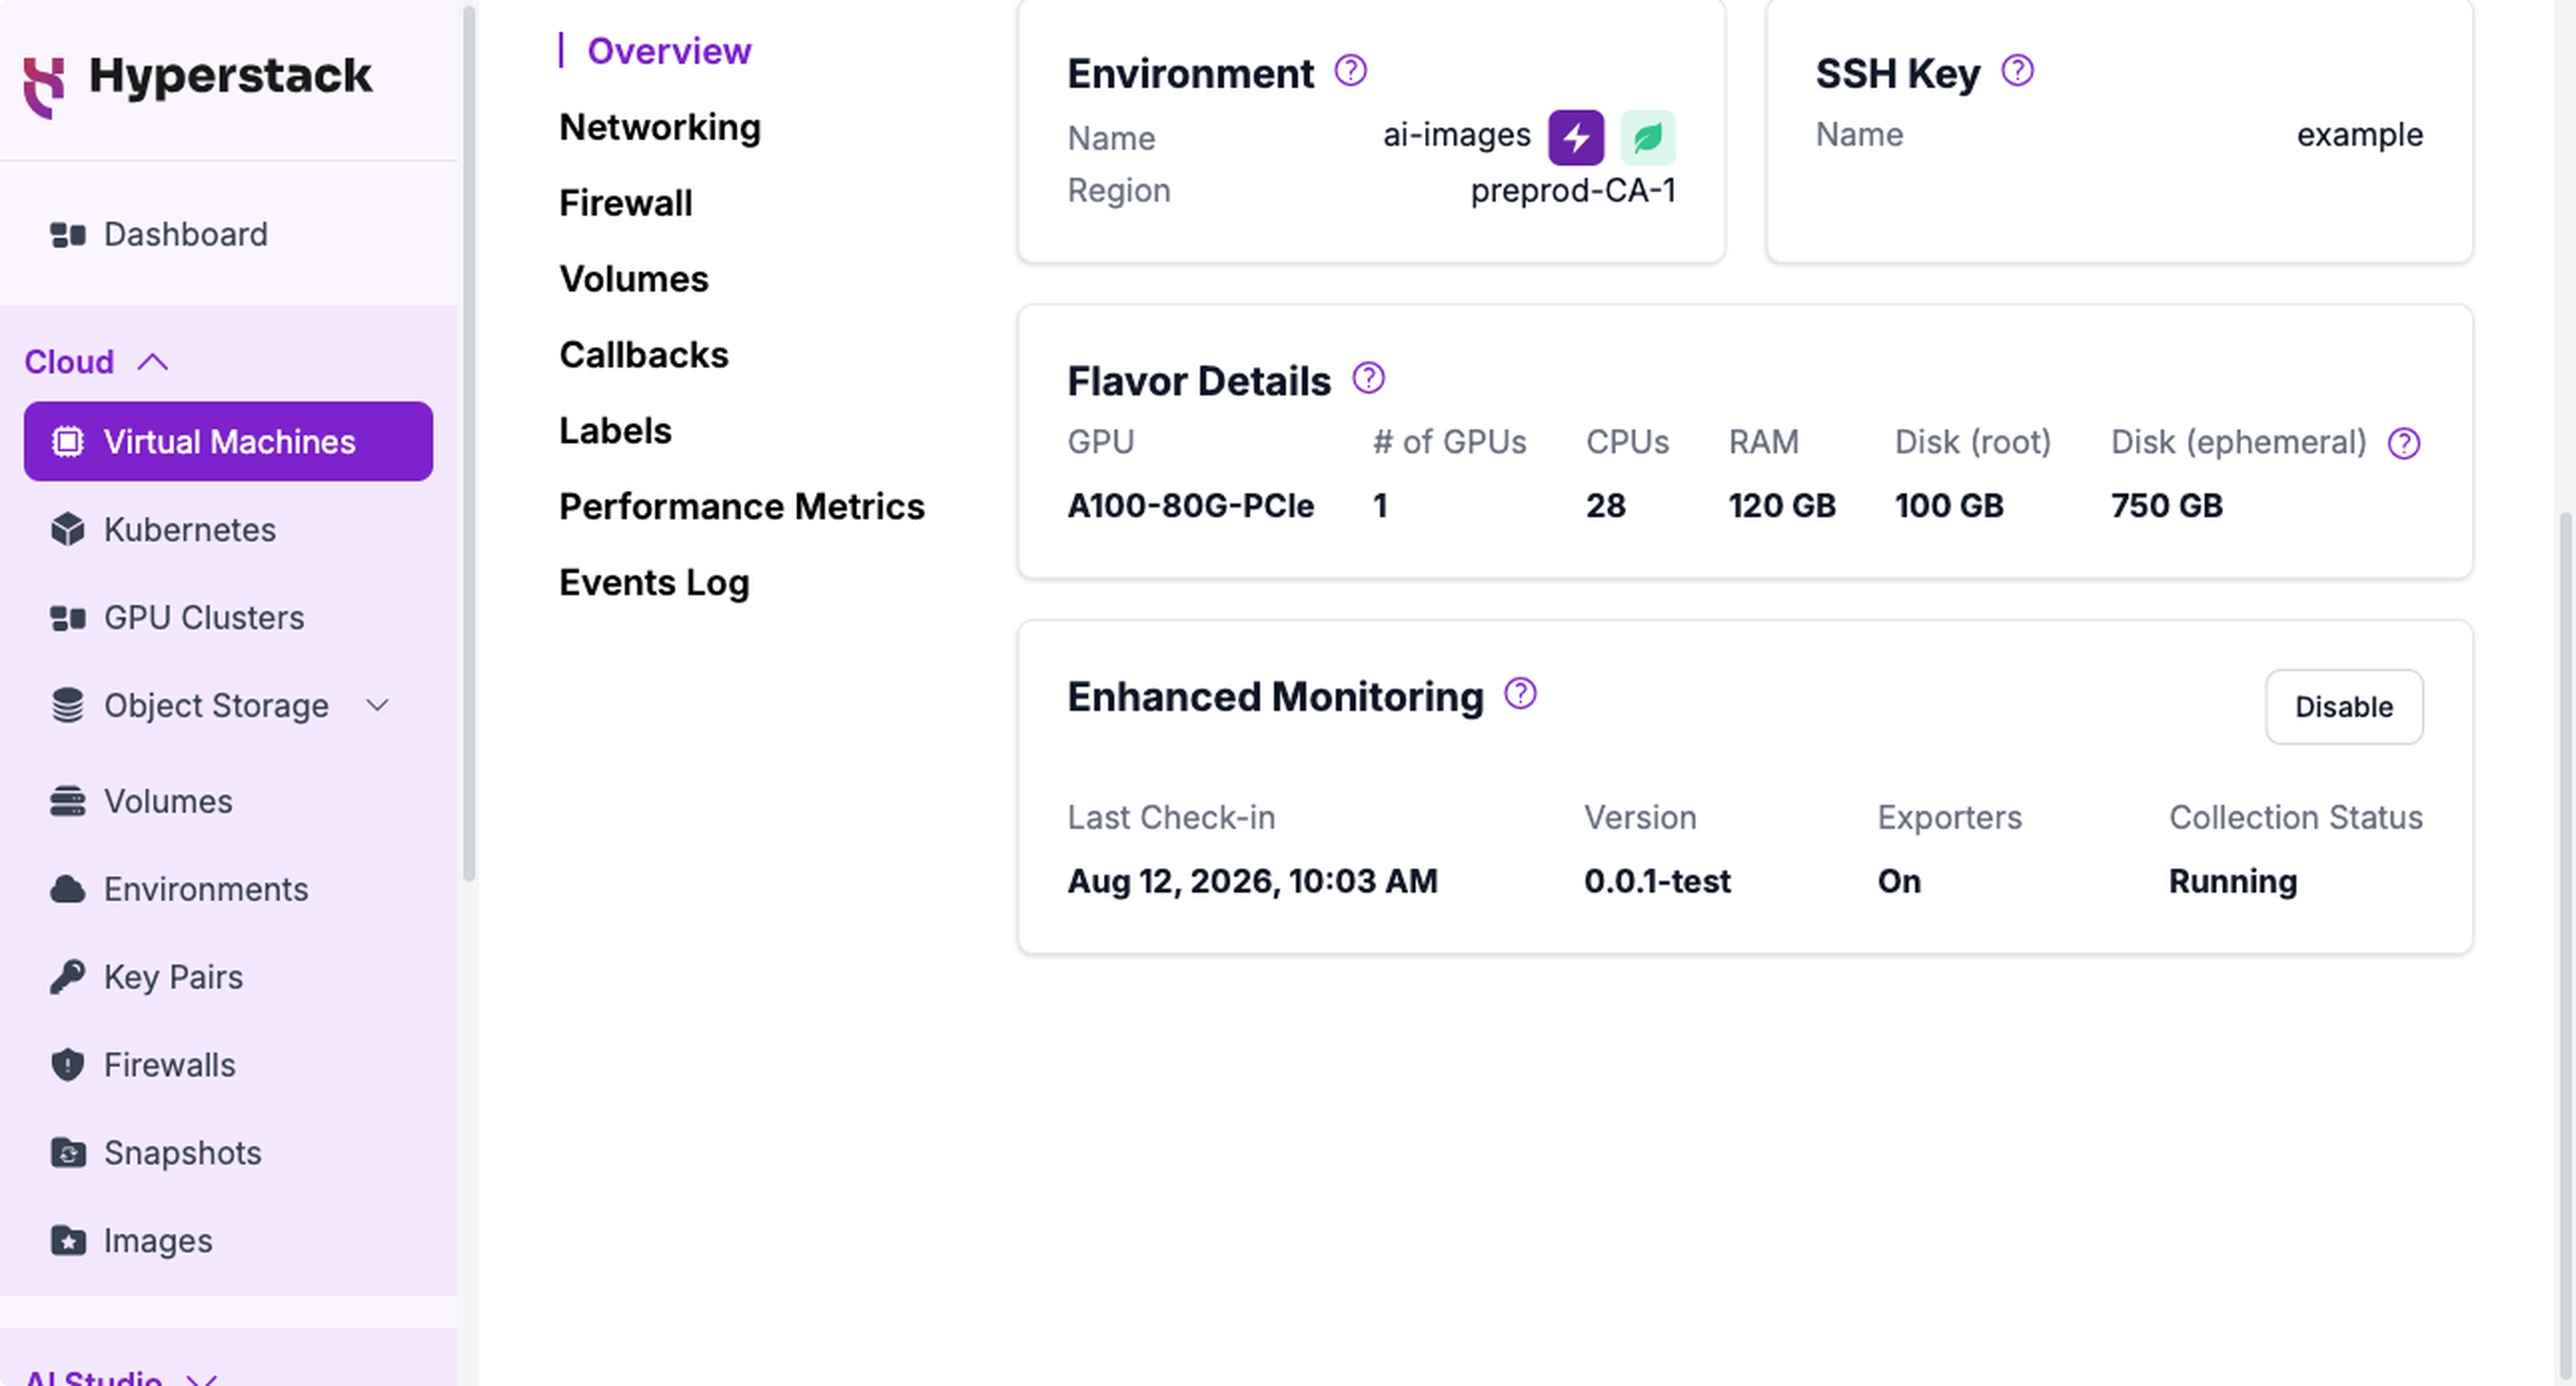Click the Running collection status
Screen dimensions: 2576x1386
[2232, 881]
